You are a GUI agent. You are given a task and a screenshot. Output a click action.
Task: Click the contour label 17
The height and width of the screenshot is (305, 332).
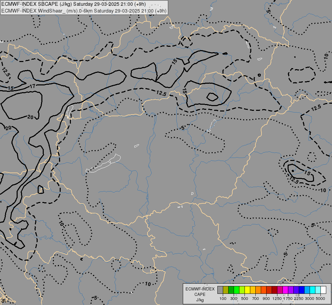32,86
